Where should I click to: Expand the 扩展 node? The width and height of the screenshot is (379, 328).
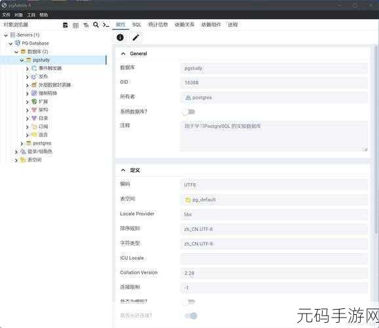click(28, 102)
